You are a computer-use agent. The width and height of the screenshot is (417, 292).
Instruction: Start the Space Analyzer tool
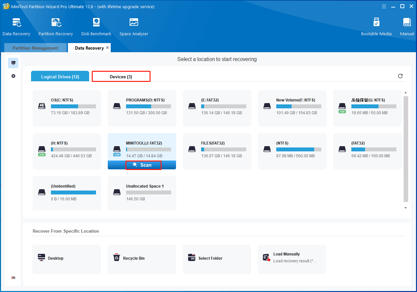134,27
